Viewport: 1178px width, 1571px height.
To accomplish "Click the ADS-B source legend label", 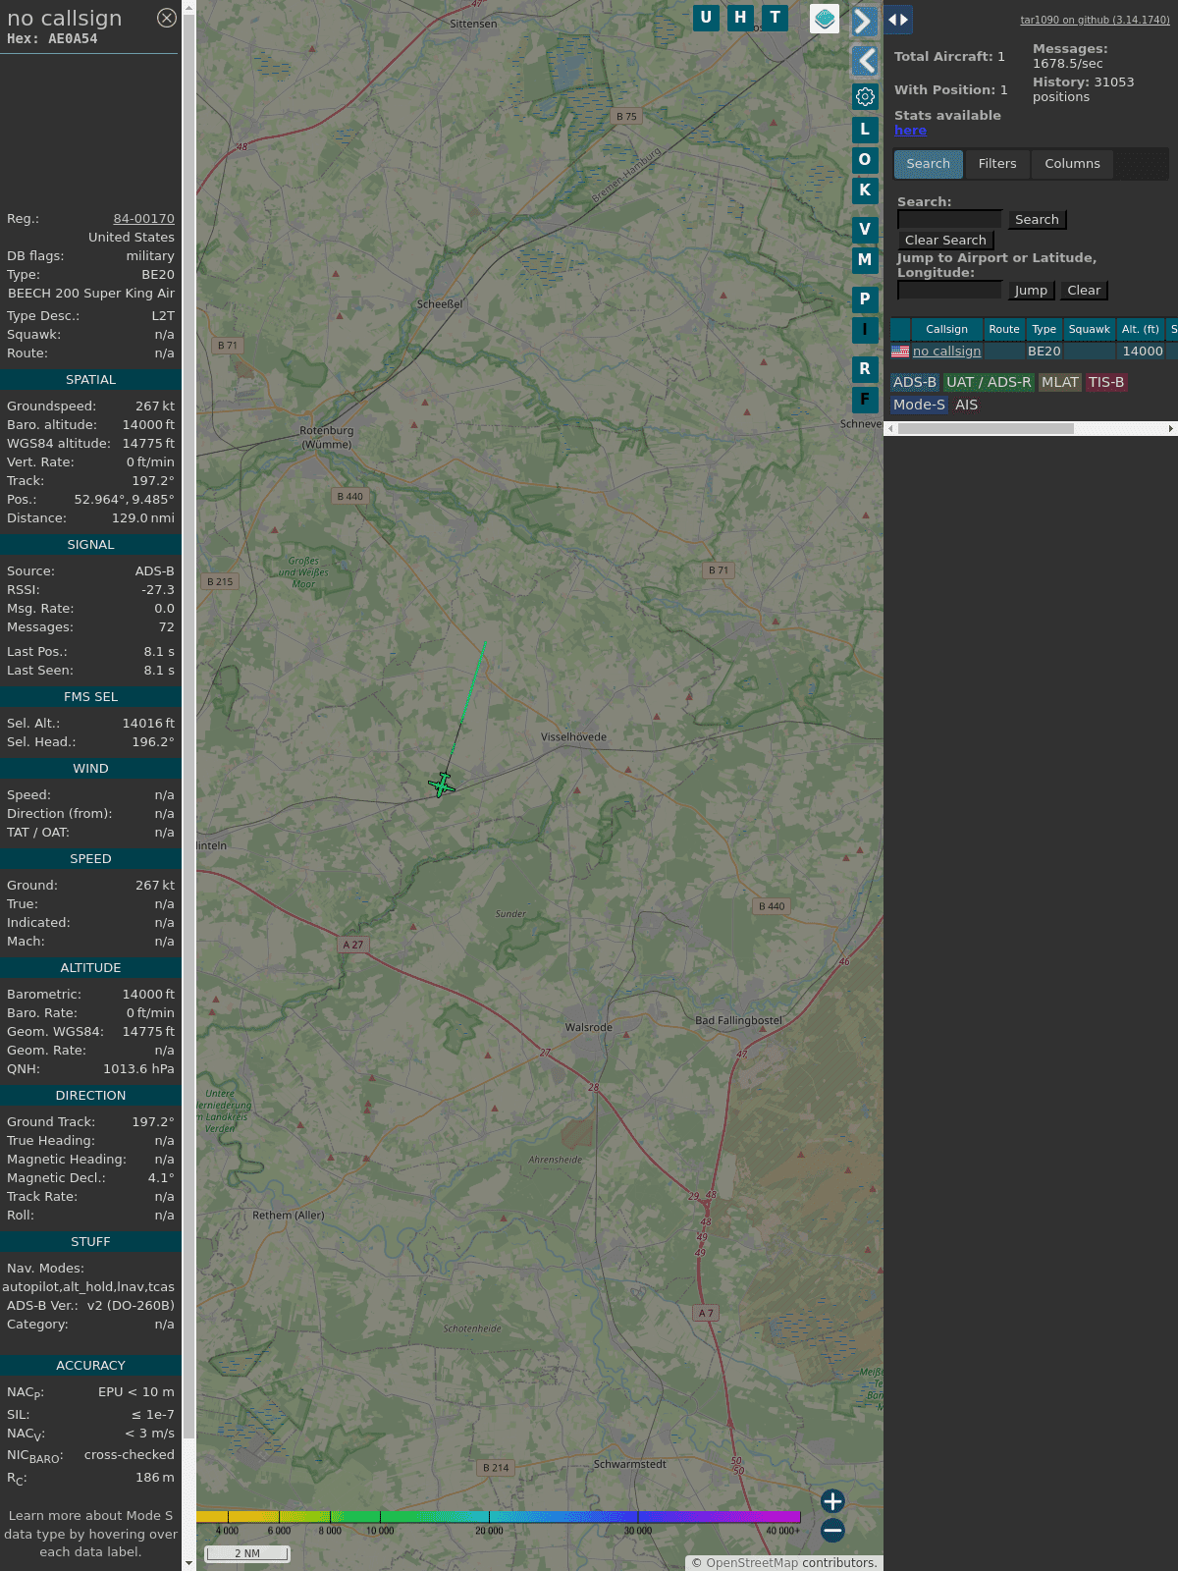I will coord(915,383).
